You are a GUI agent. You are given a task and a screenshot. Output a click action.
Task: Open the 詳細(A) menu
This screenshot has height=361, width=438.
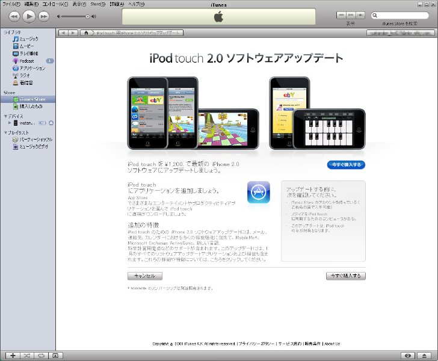117,4
